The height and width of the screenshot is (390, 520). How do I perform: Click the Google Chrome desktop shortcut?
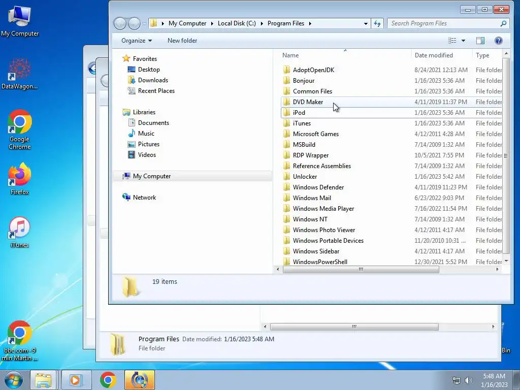[20, 129]
